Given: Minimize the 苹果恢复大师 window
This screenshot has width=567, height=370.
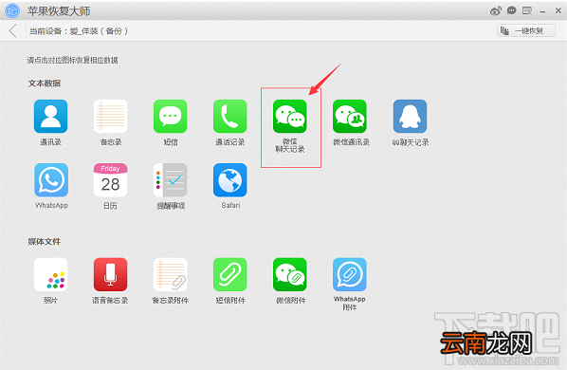Looking at the screenshot, I should [x=542, y=11].
